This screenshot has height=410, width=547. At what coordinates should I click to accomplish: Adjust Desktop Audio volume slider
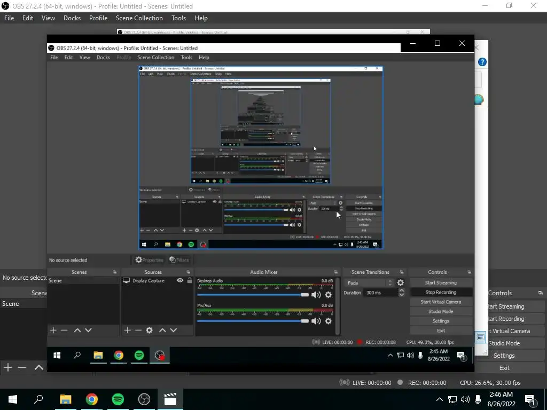(x=253, y=295)
